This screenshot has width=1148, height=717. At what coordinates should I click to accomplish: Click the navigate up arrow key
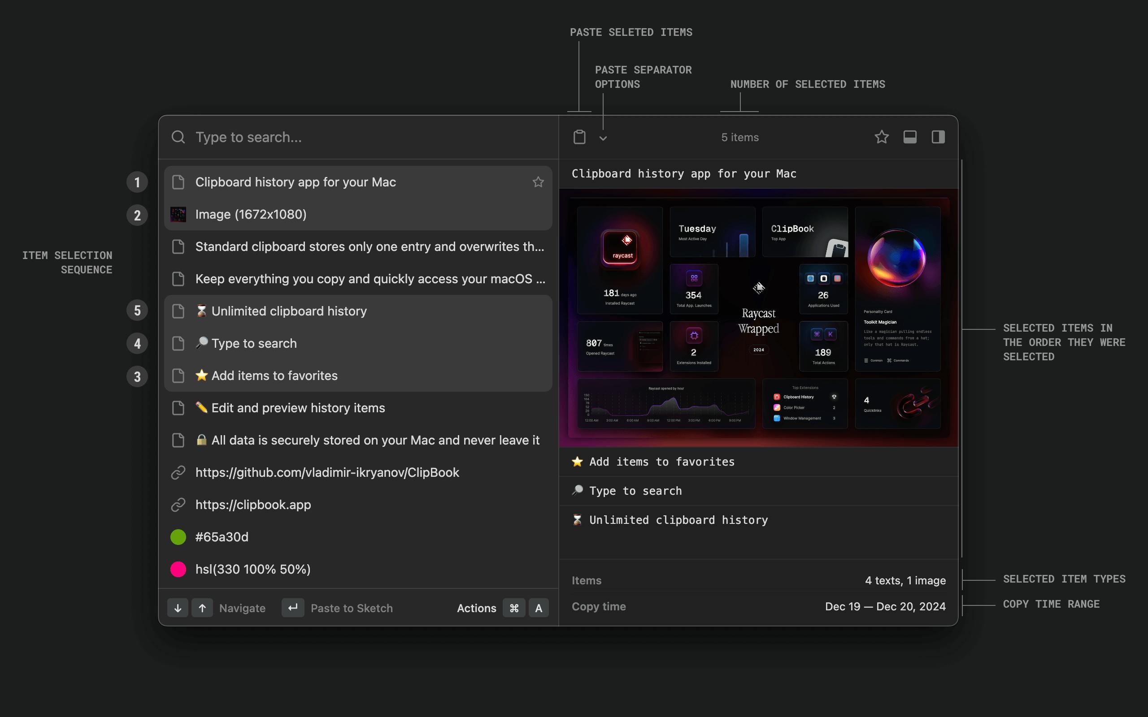point(202,608)
